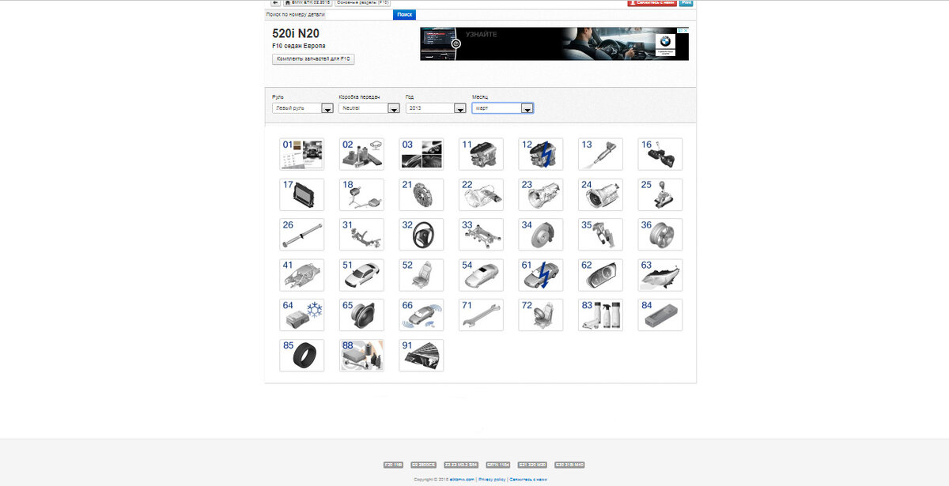Open group 17 radiator cooling
Viewport: 949px width, 486px height.
click(302, 194)
